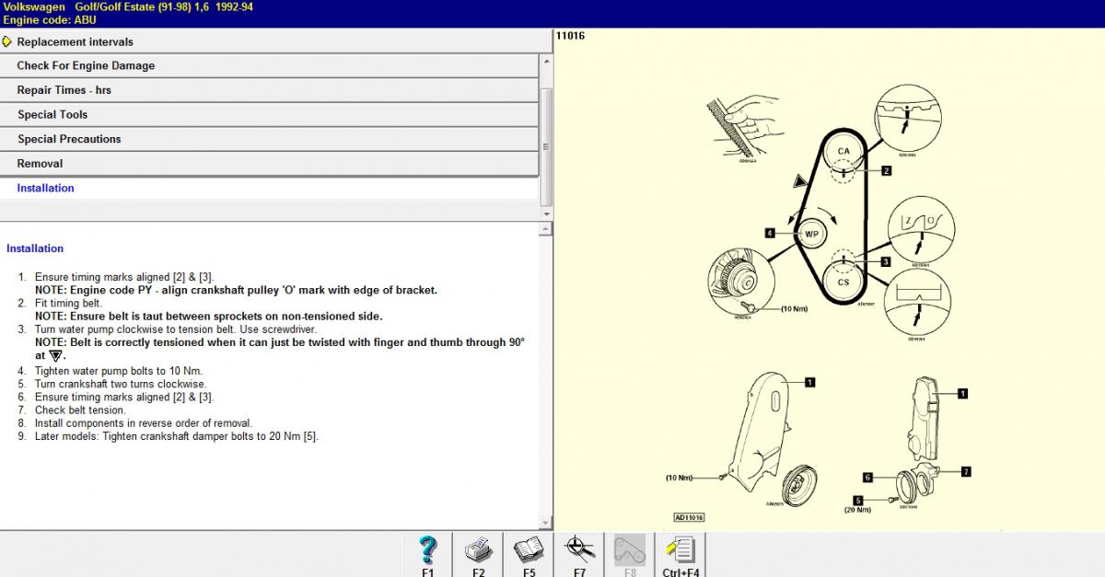Select the blue Installation section link
Image resolution: width=1105 pixels, height=577 pixels.
tap(45, 188)
